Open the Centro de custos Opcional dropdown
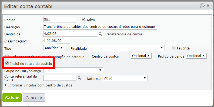 [x=141, y=56]
